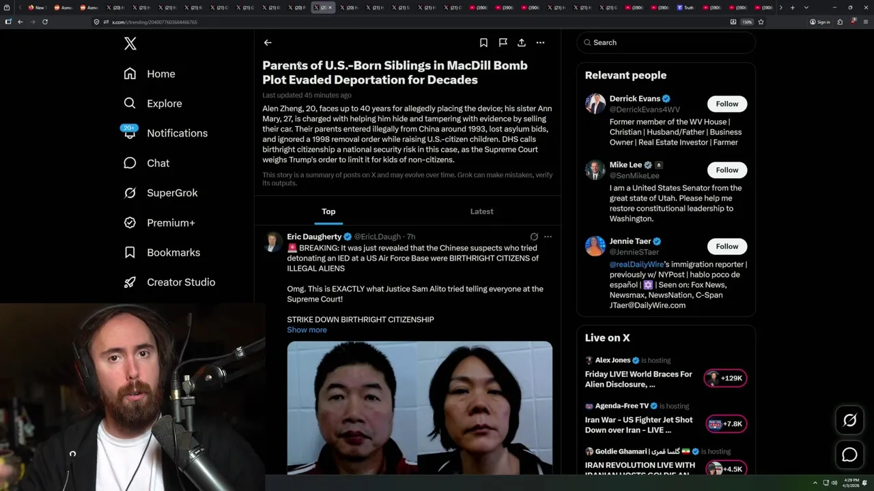The height and width of the screenshot is (491, 874).
Task: Join Alex Jones live via +129K button
Action: click(x=725, y=378)
